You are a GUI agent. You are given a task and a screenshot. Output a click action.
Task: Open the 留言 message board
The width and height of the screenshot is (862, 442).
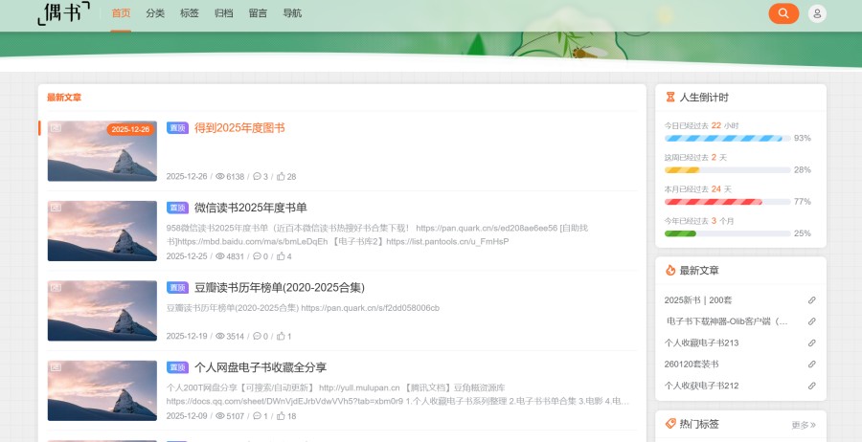258,13
